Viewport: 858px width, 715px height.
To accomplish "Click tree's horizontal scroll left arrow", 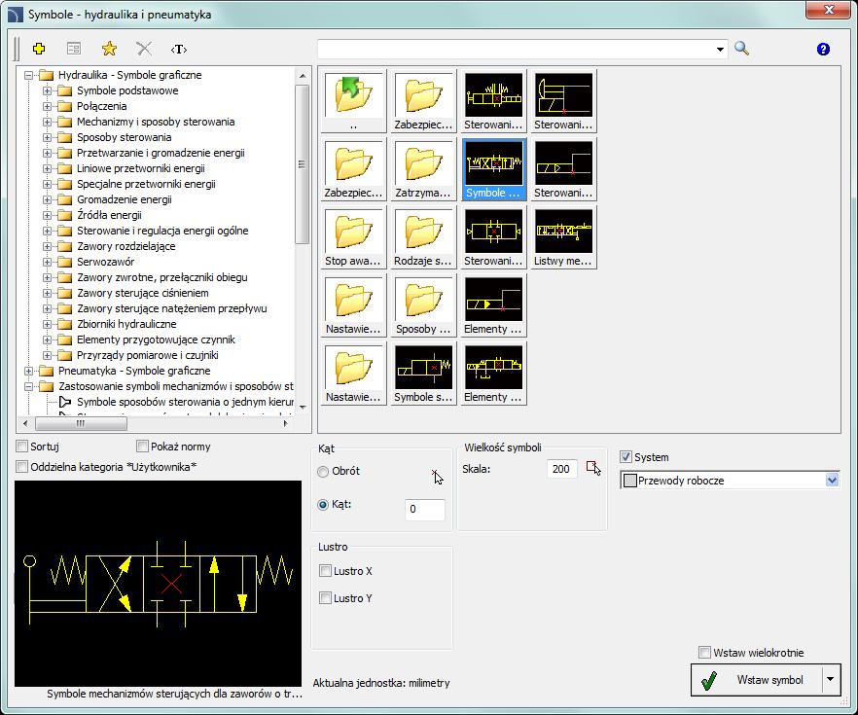I will click(x=25, y=423).
